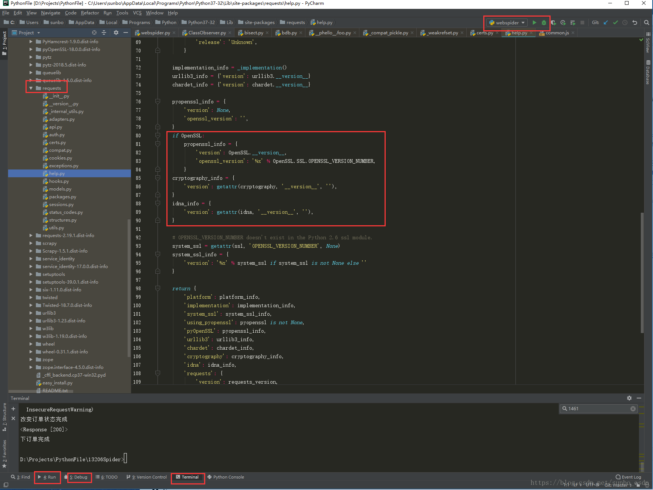The height and width of the screenshot is (490, 653).
Task: Expand the zope folder
Action: pos(31,360)
